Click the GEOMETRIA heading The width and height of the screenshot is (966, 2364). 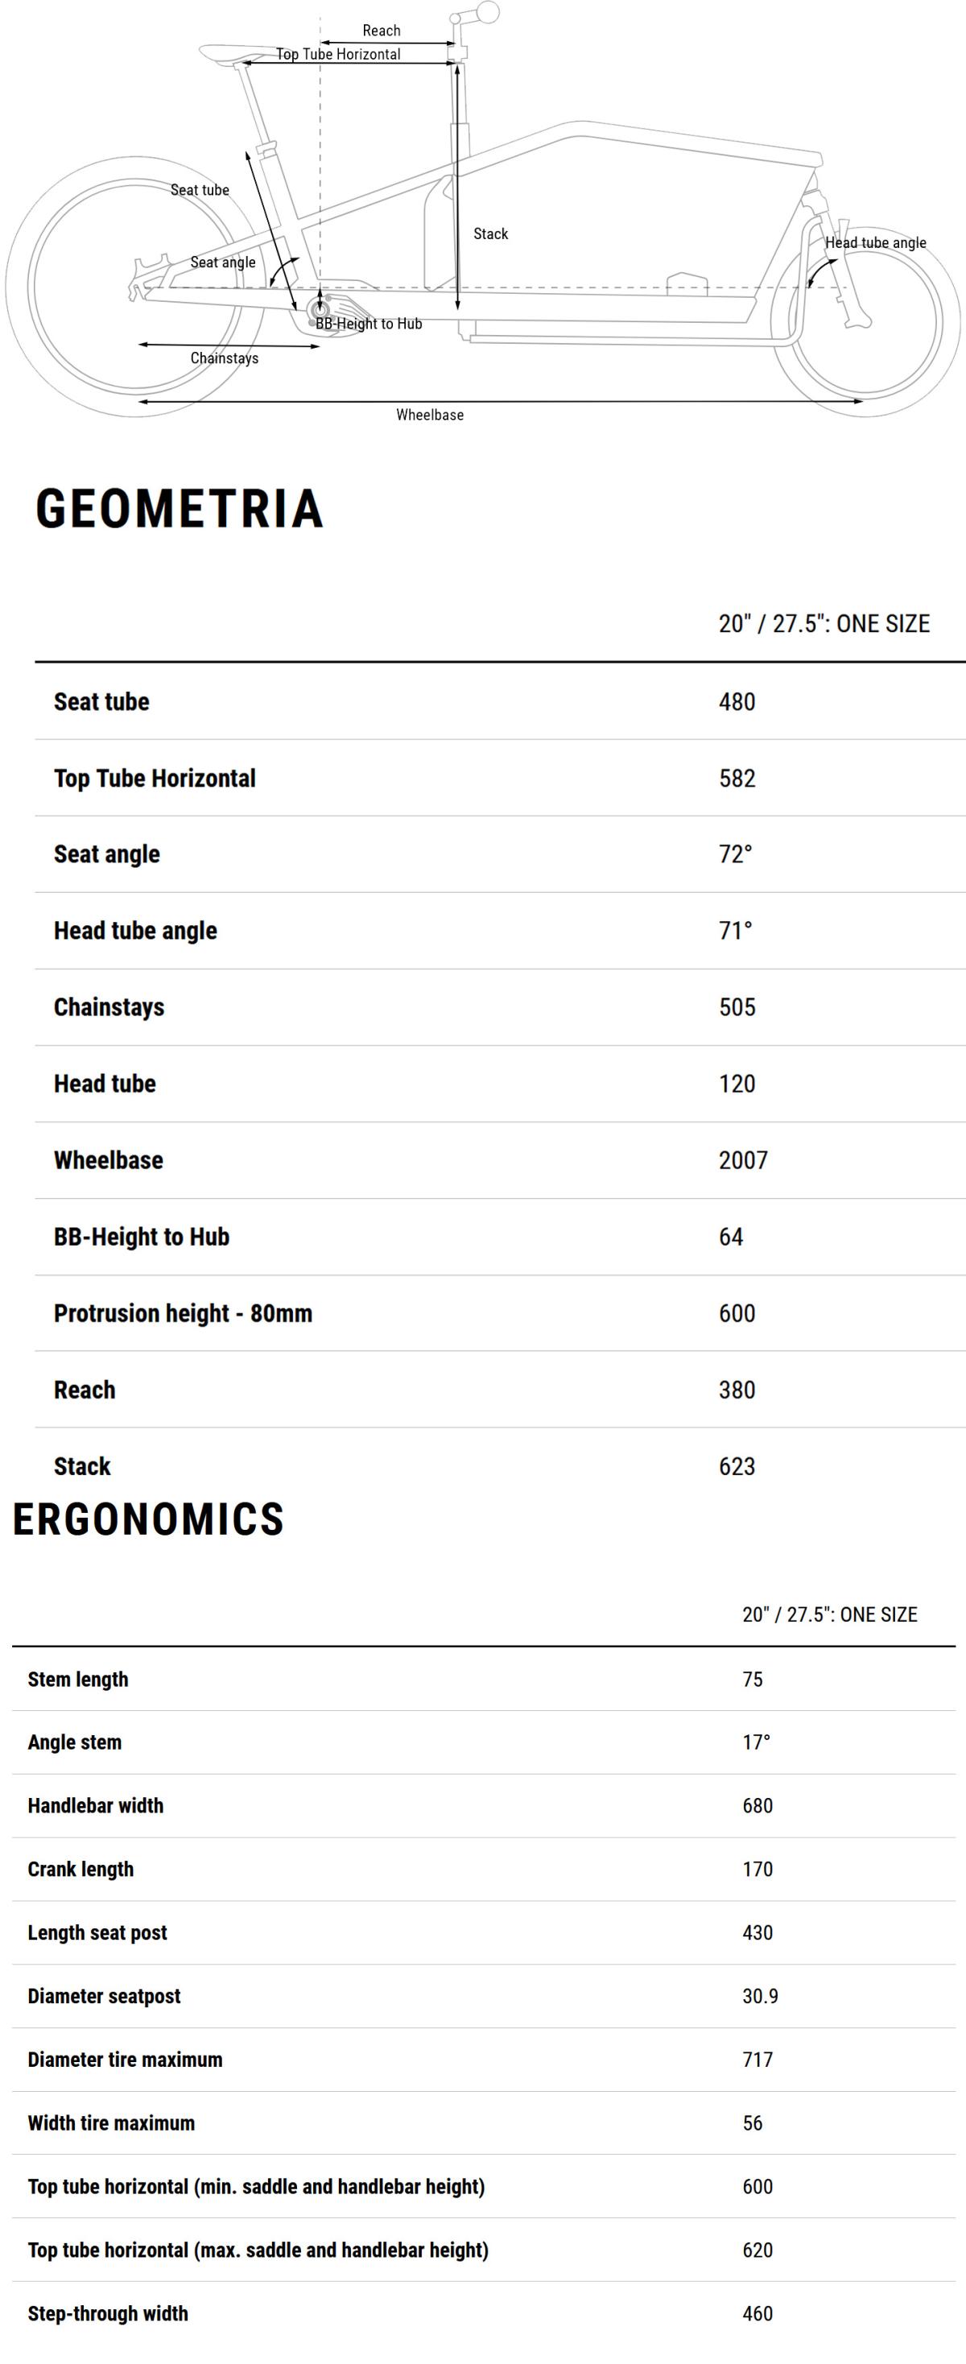(180, 508)
